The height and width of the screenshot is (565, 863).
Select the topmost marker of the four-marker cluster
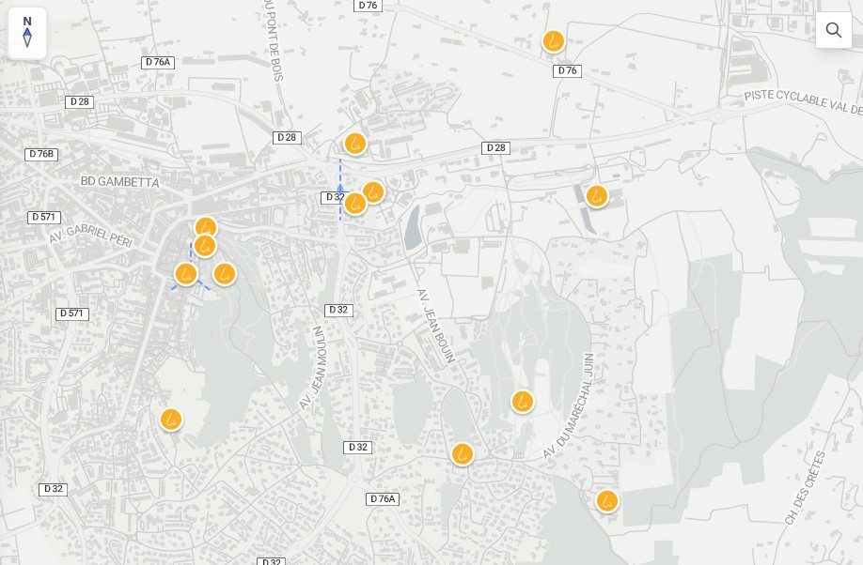pyautogui.click(x=206, y=228)
